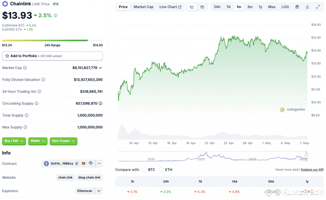Open the Buy / Sell dropdown
This screenshot has height=200, width=326.
point(14,141)
